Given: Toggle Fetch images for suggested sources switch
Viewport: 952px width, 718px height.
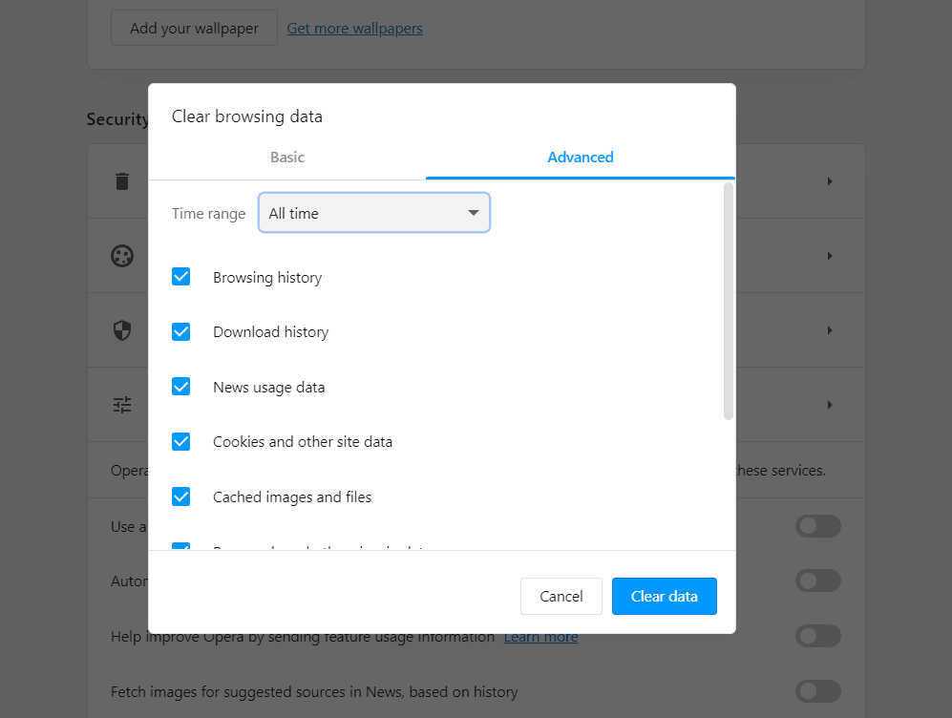Looking at the screenshot, I should [x=817, y=690].
